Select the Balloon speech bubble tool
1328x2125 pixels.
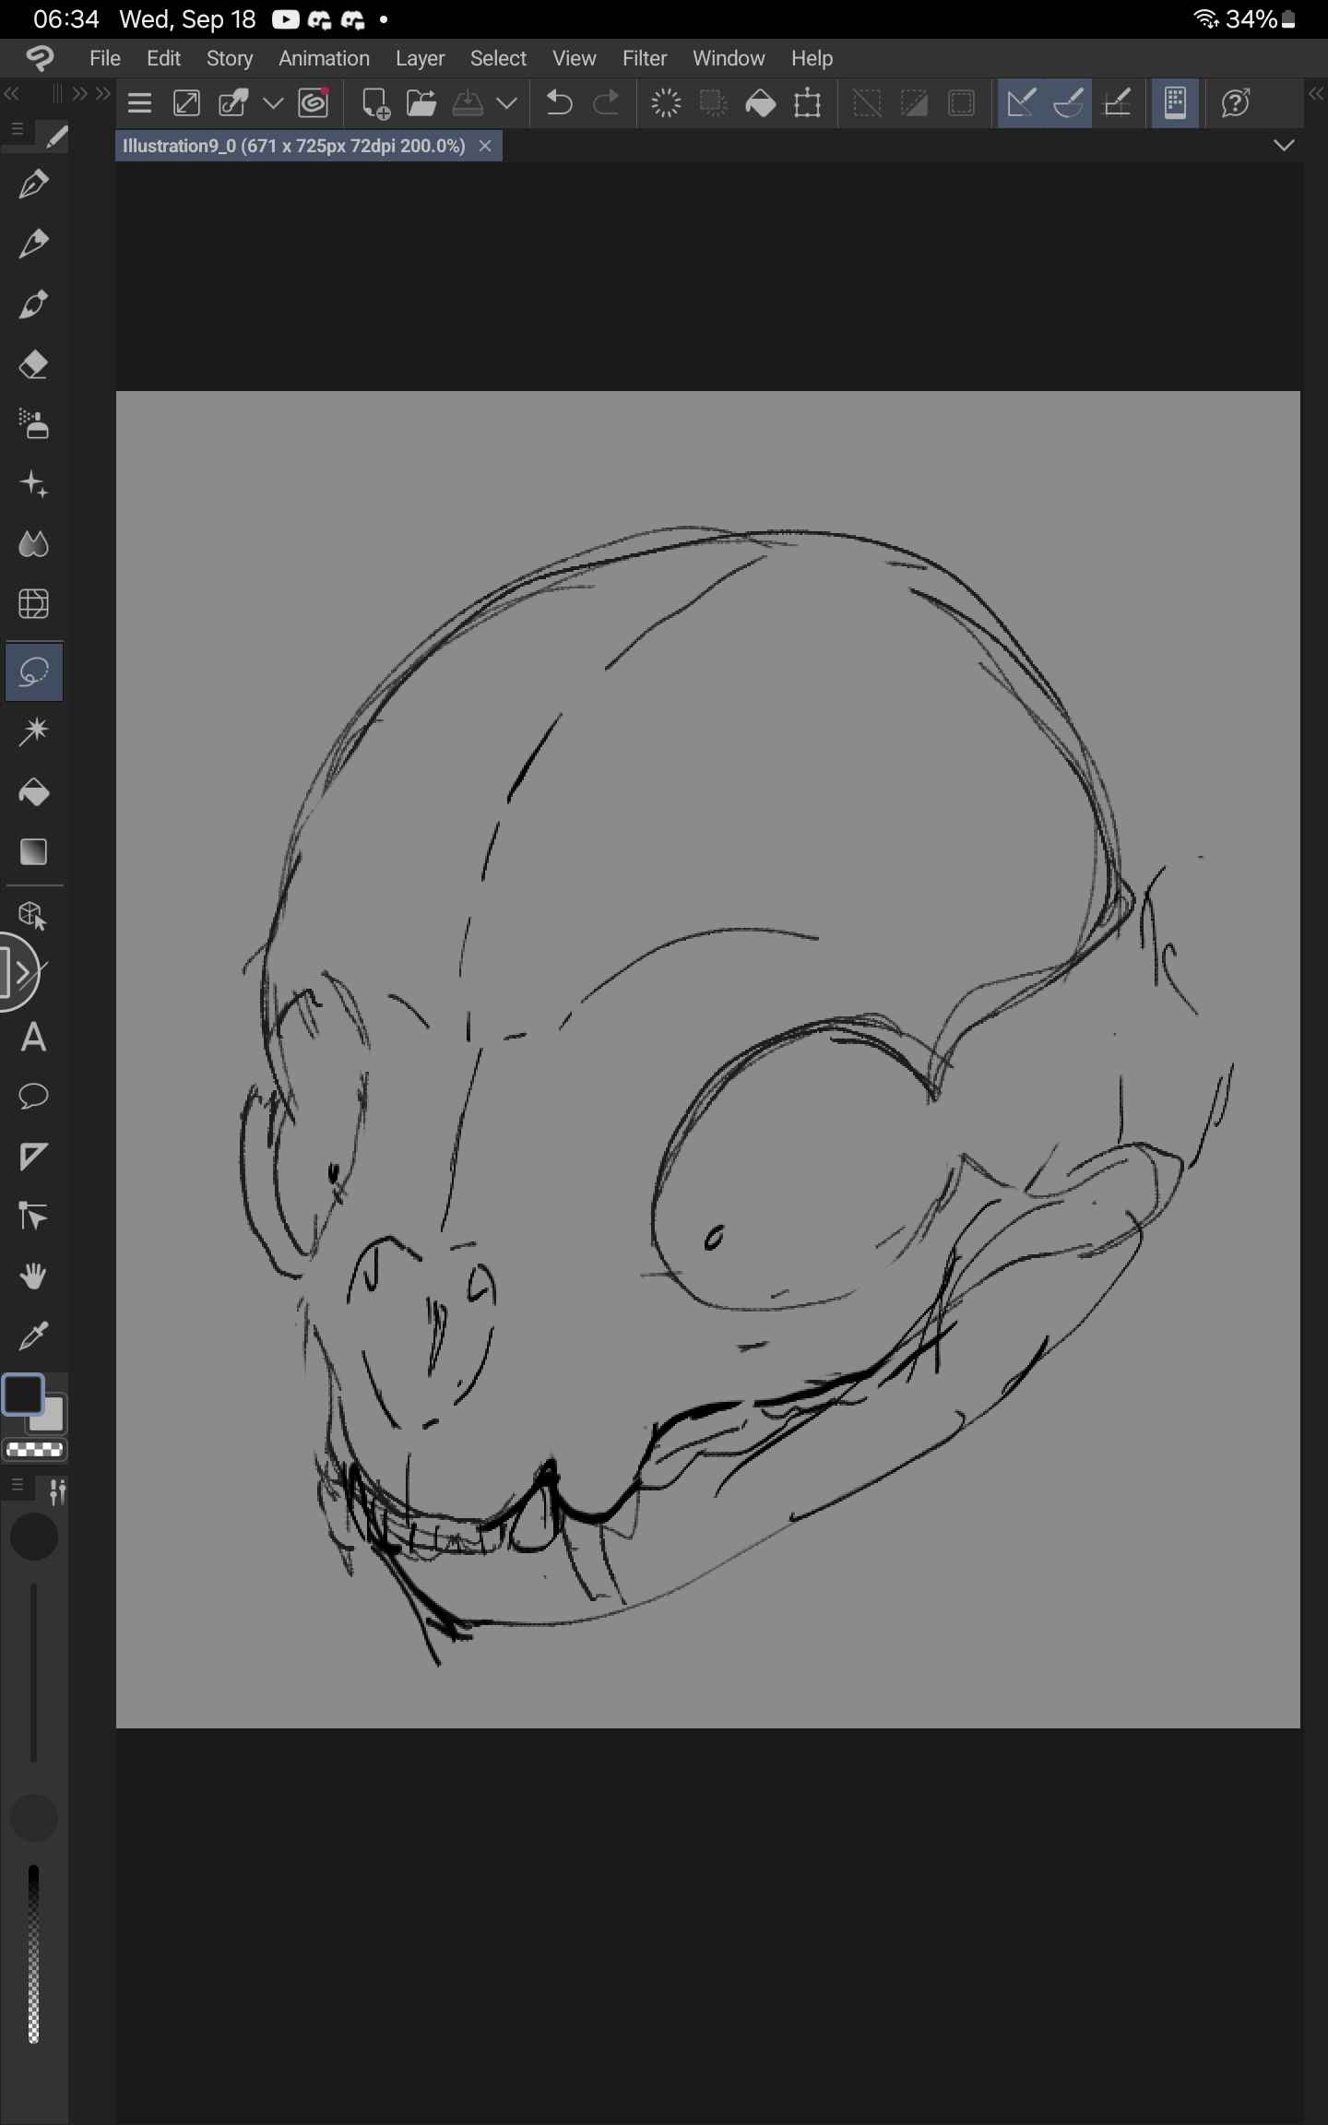click(x=34, y=1097)
